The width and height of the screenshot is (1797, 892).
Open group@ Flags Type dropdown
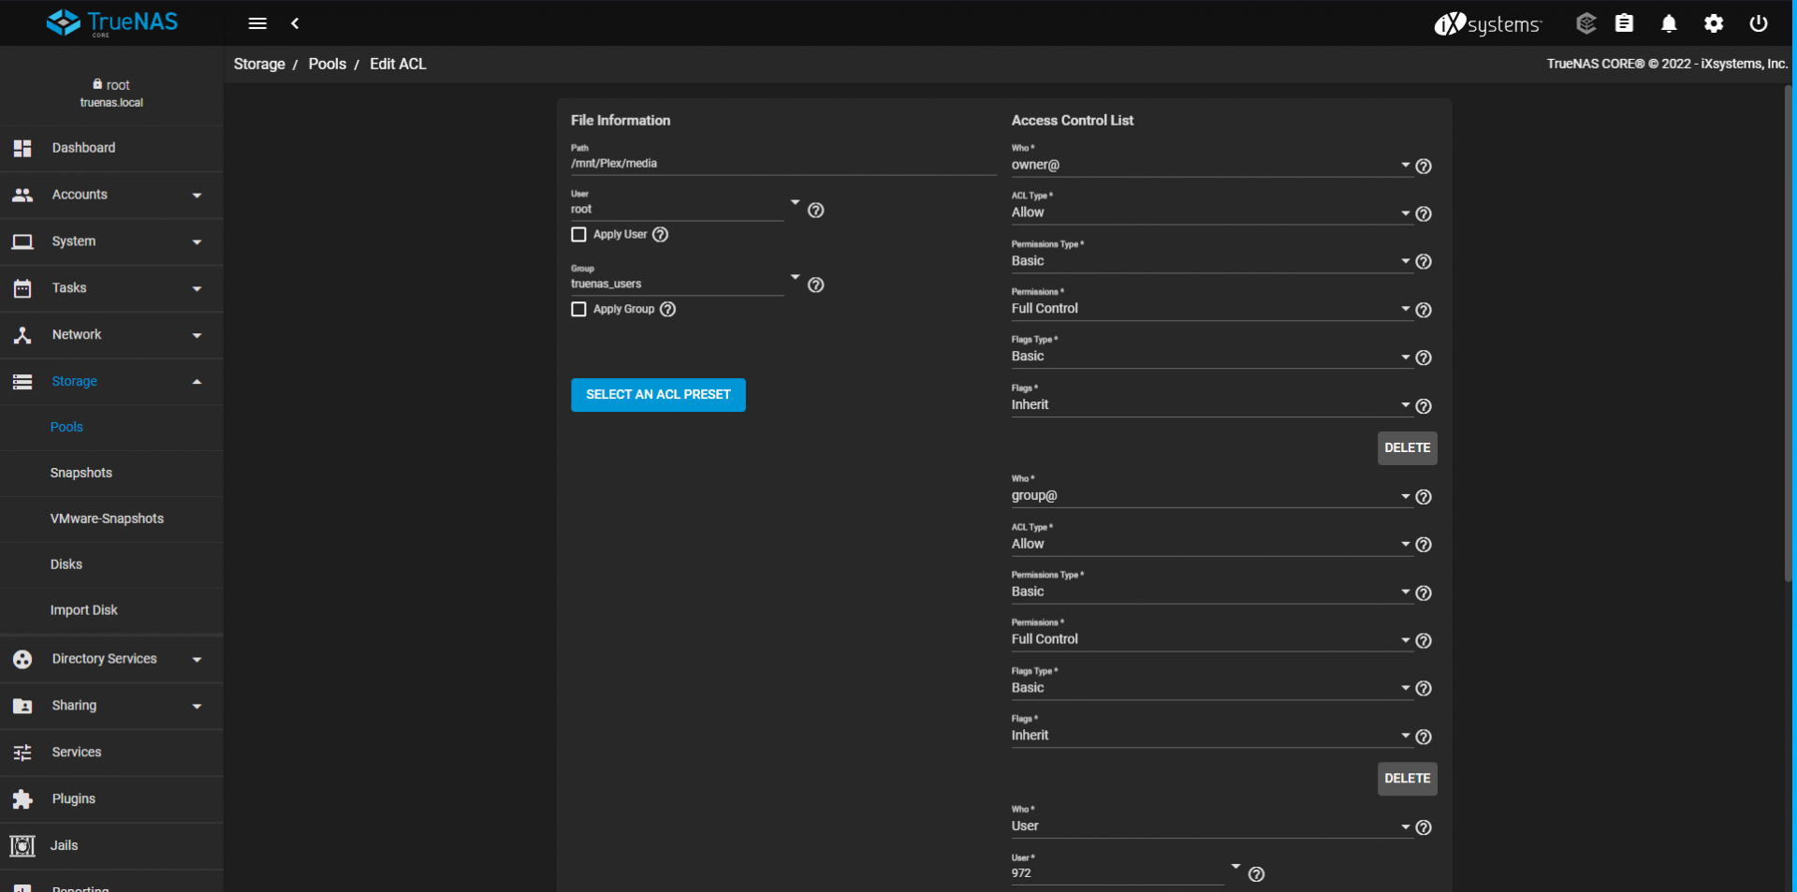click(x=1211, y=688)
